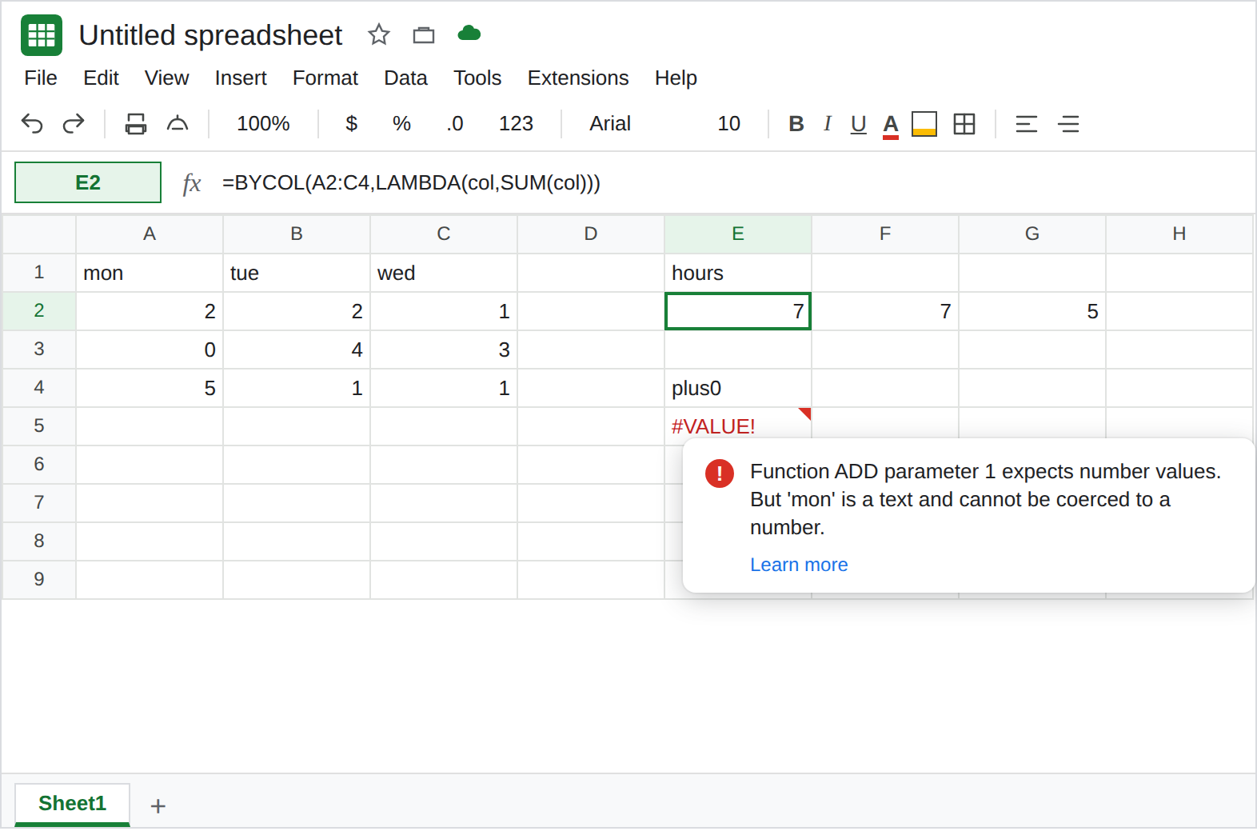Click the print icon

(x=136, y=123)
